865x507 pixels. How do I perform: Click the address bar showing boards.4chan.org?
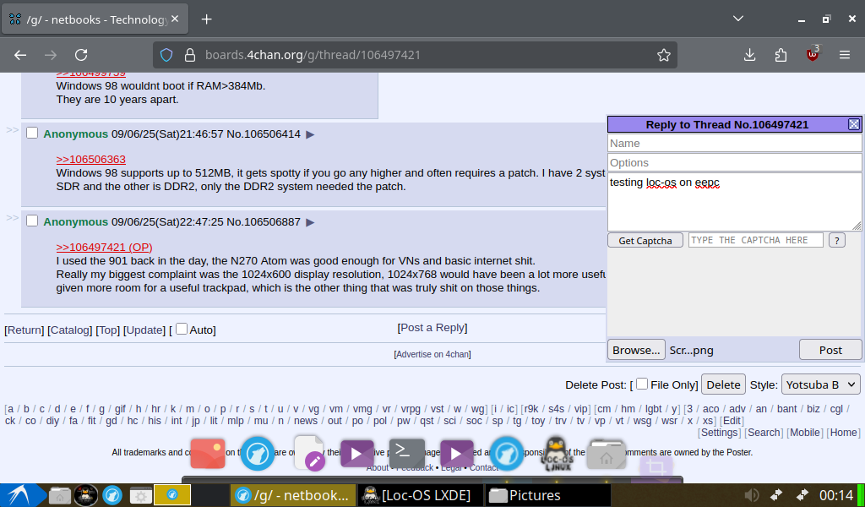pos(415,55)
